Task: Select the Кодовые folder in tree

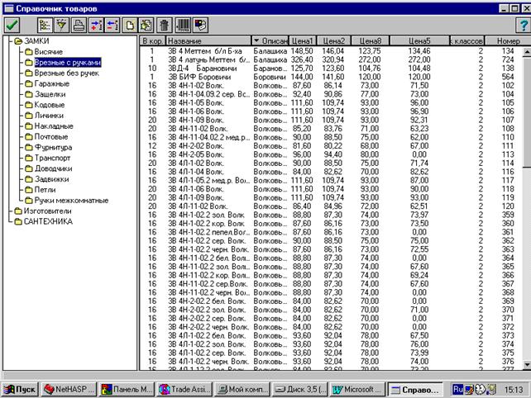Action: [x=51, y=105]
